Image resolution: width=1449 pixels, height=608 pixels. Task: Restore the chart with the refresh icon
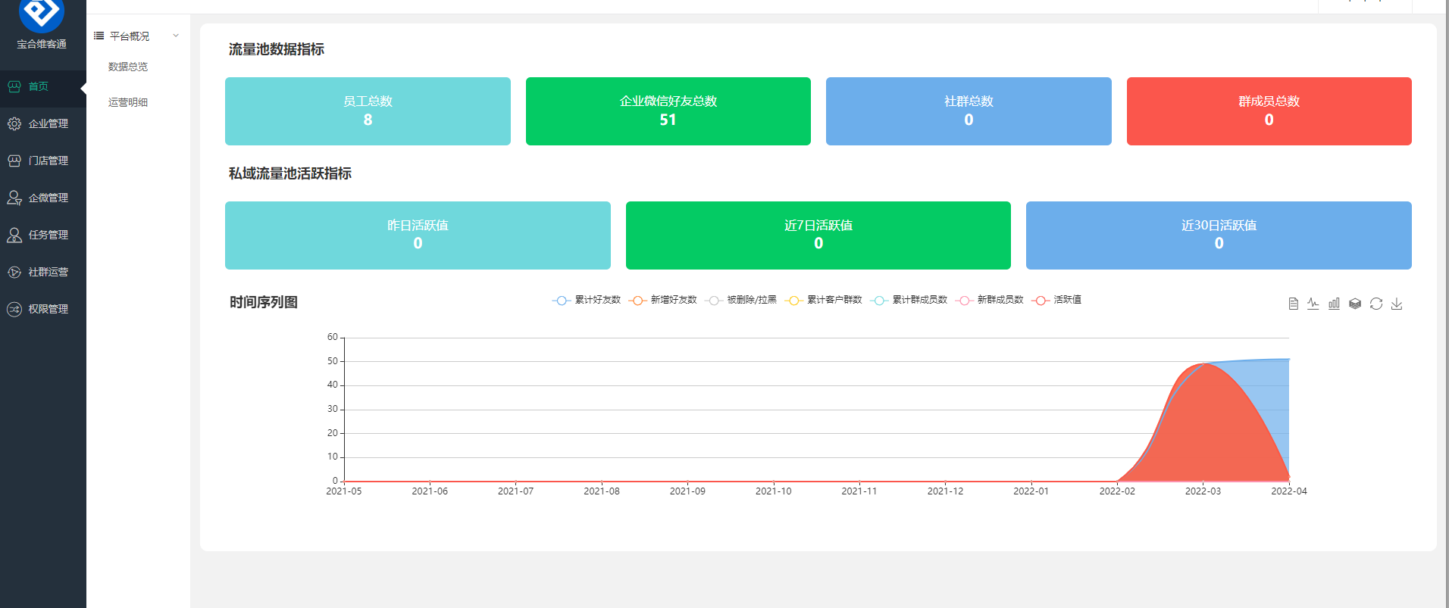tap(1376, 304)
